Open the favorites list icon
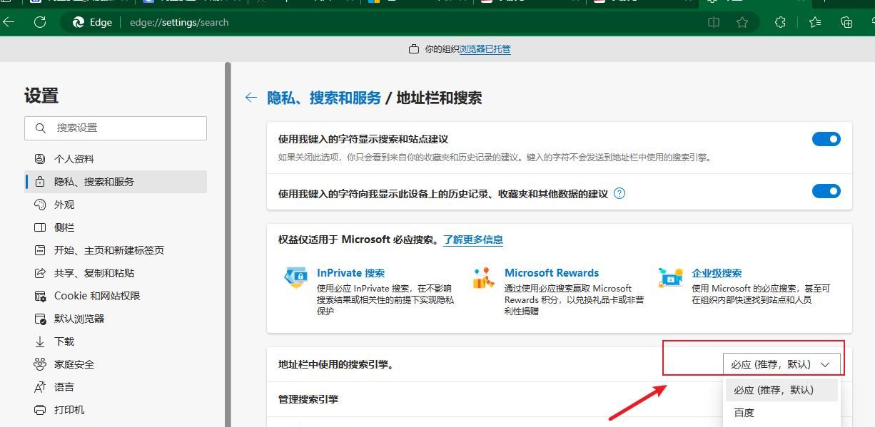This screenshot has width=875, height=427. [814, 22]
